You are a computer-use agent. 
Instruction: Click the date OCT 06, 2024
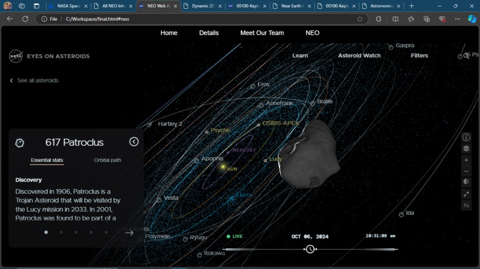pyautogui.click(x=310, y=236)
